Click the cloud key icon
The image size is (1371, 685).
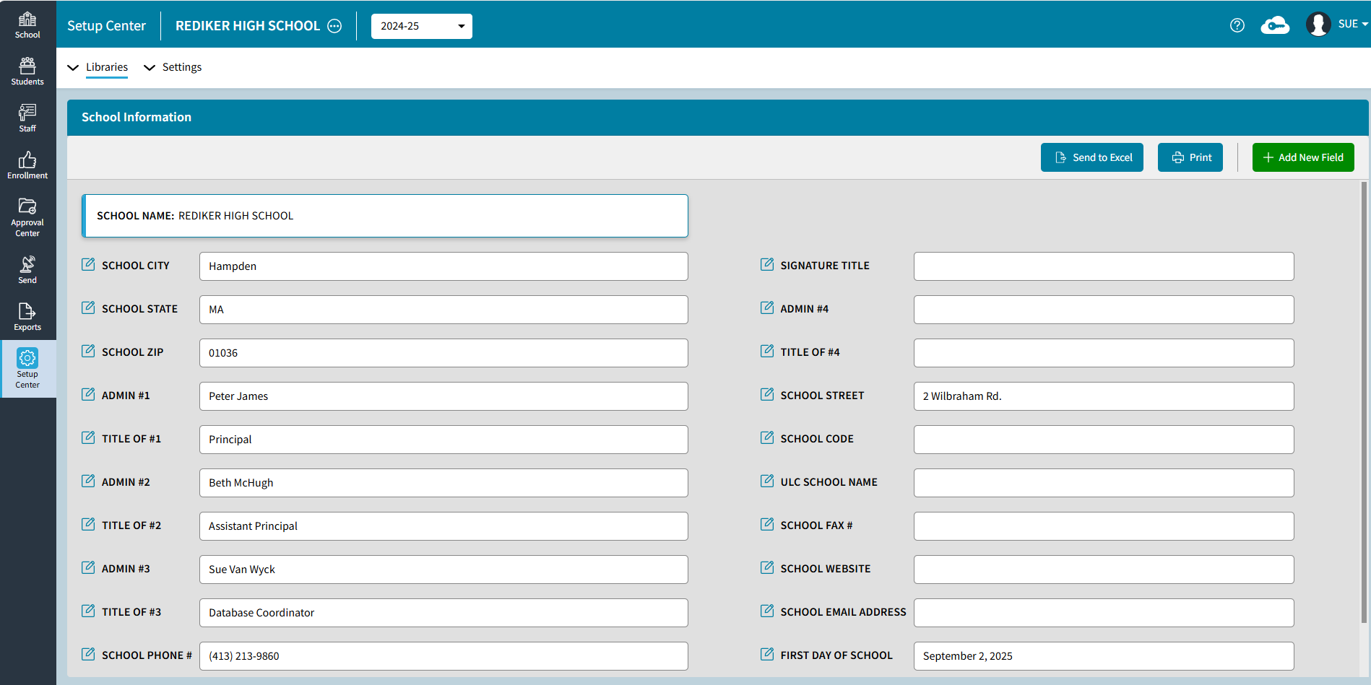1275,25
